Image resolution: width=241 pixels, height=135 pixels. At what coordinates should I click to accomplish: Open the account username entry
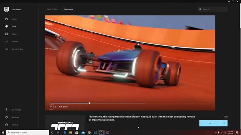pyautogui.click(x=15, y=125)
